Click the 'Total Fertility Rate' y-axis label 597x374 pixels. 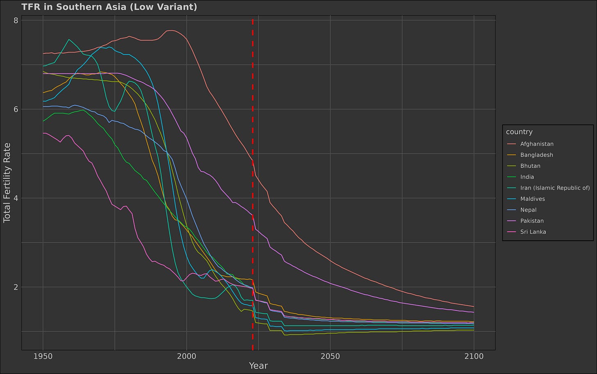tap(7, 183)
